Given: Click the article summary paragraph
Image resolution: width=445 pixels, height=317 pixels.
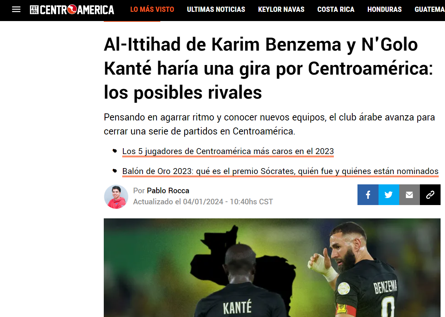Looking at the screenshot, I should tap(269, 125).
